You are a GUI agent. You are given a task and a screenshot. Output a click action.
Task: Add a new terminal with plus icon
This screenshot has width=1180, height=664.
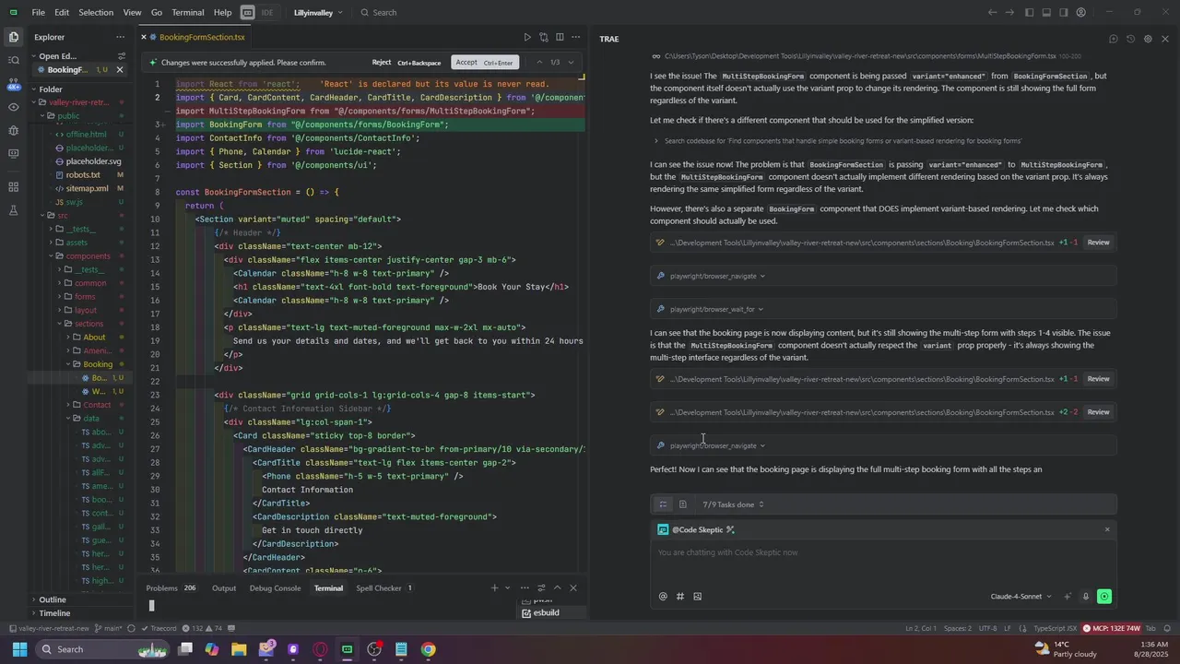(x=494, y=588)
